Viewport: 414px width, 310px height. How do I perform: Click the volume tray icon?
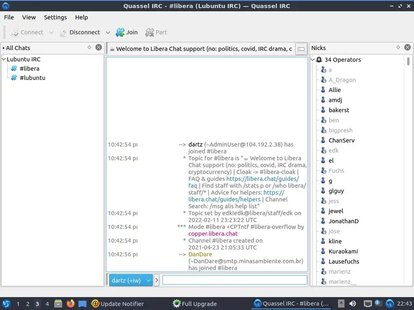tap(353, 304)
